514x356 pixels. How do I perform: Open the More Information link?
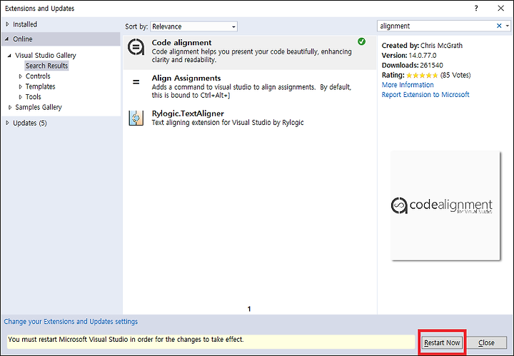pyautogui.click(x=408, y=85)
